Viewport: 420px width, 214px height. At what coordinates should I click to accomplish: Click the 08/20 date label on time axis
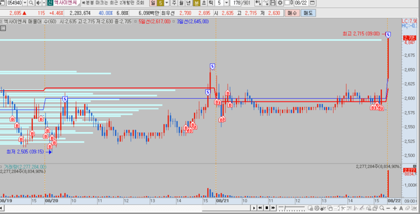click(x=52, y=200)
